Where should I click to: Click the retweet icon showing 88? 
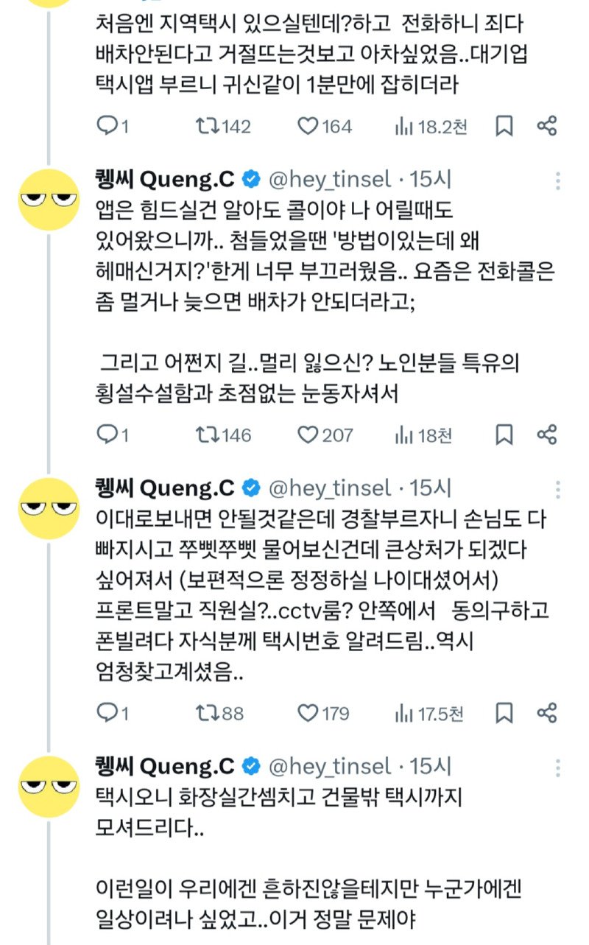(208, 712)
